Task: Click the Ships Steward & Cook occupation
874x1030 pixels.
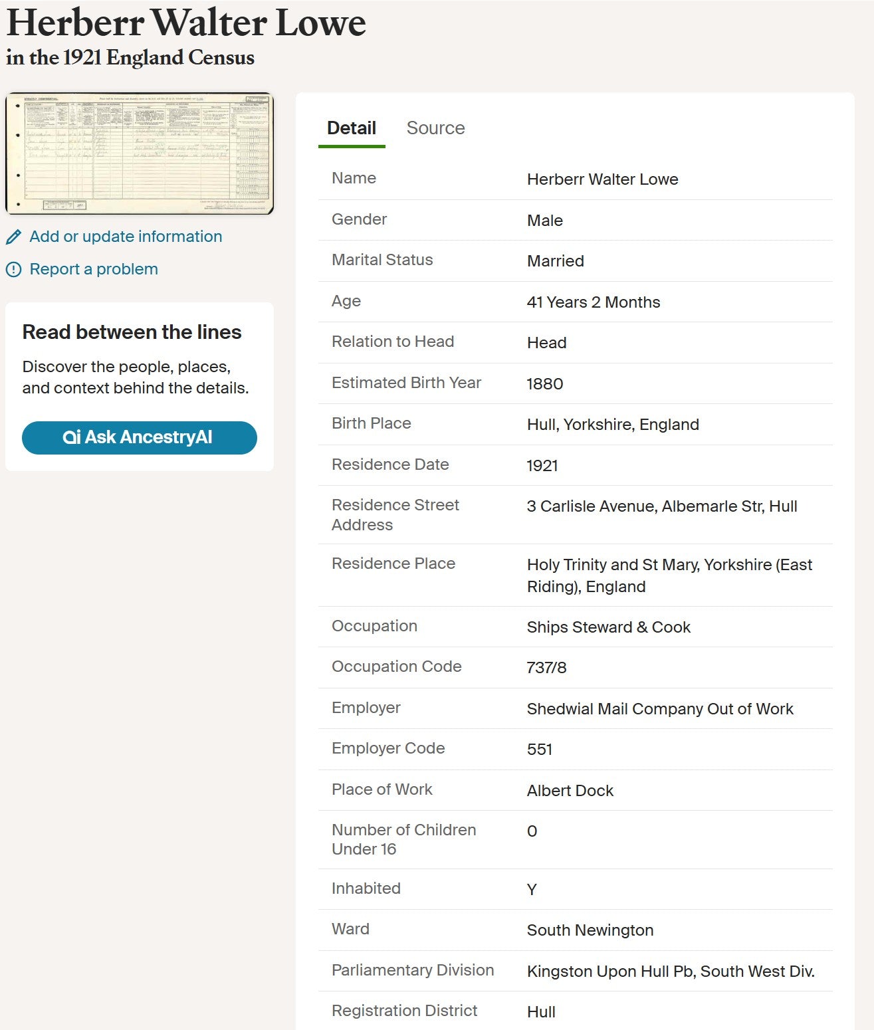Action: point(608,627)
